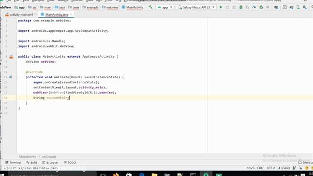
Task: Collapse the onCreate method fold marker
Action: click(17, 77)
